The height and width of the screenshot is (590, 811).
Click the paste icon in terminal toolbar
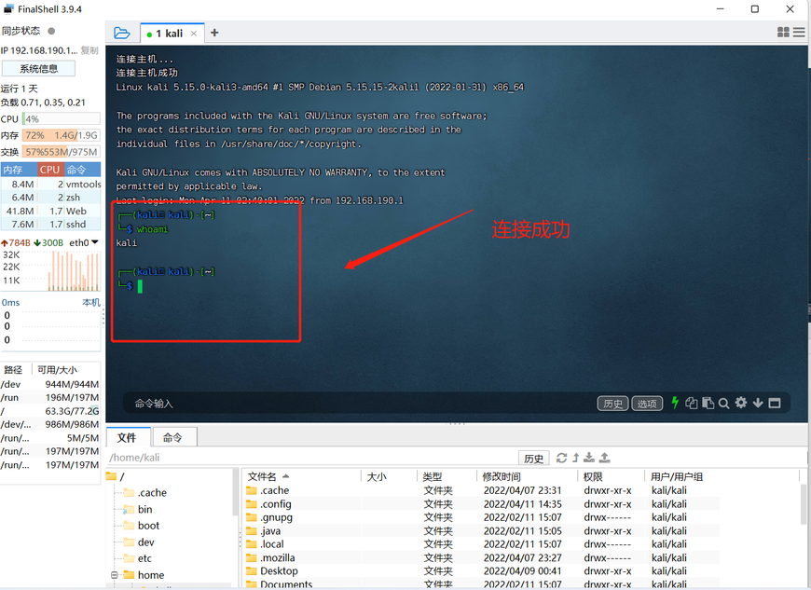(x=708, y=403)
